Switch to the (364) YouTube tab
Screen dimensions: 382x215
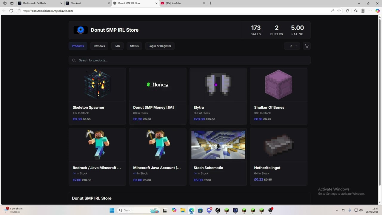pyautogui.click(x=183, y=3)
